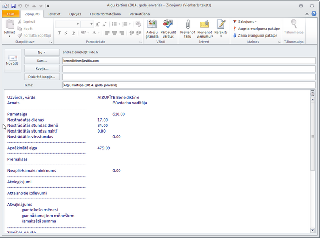Open the Paraksts signature dropdown
Image resolution: width=320 pixels, height=238 pixels.
click(x=221, y=37)
